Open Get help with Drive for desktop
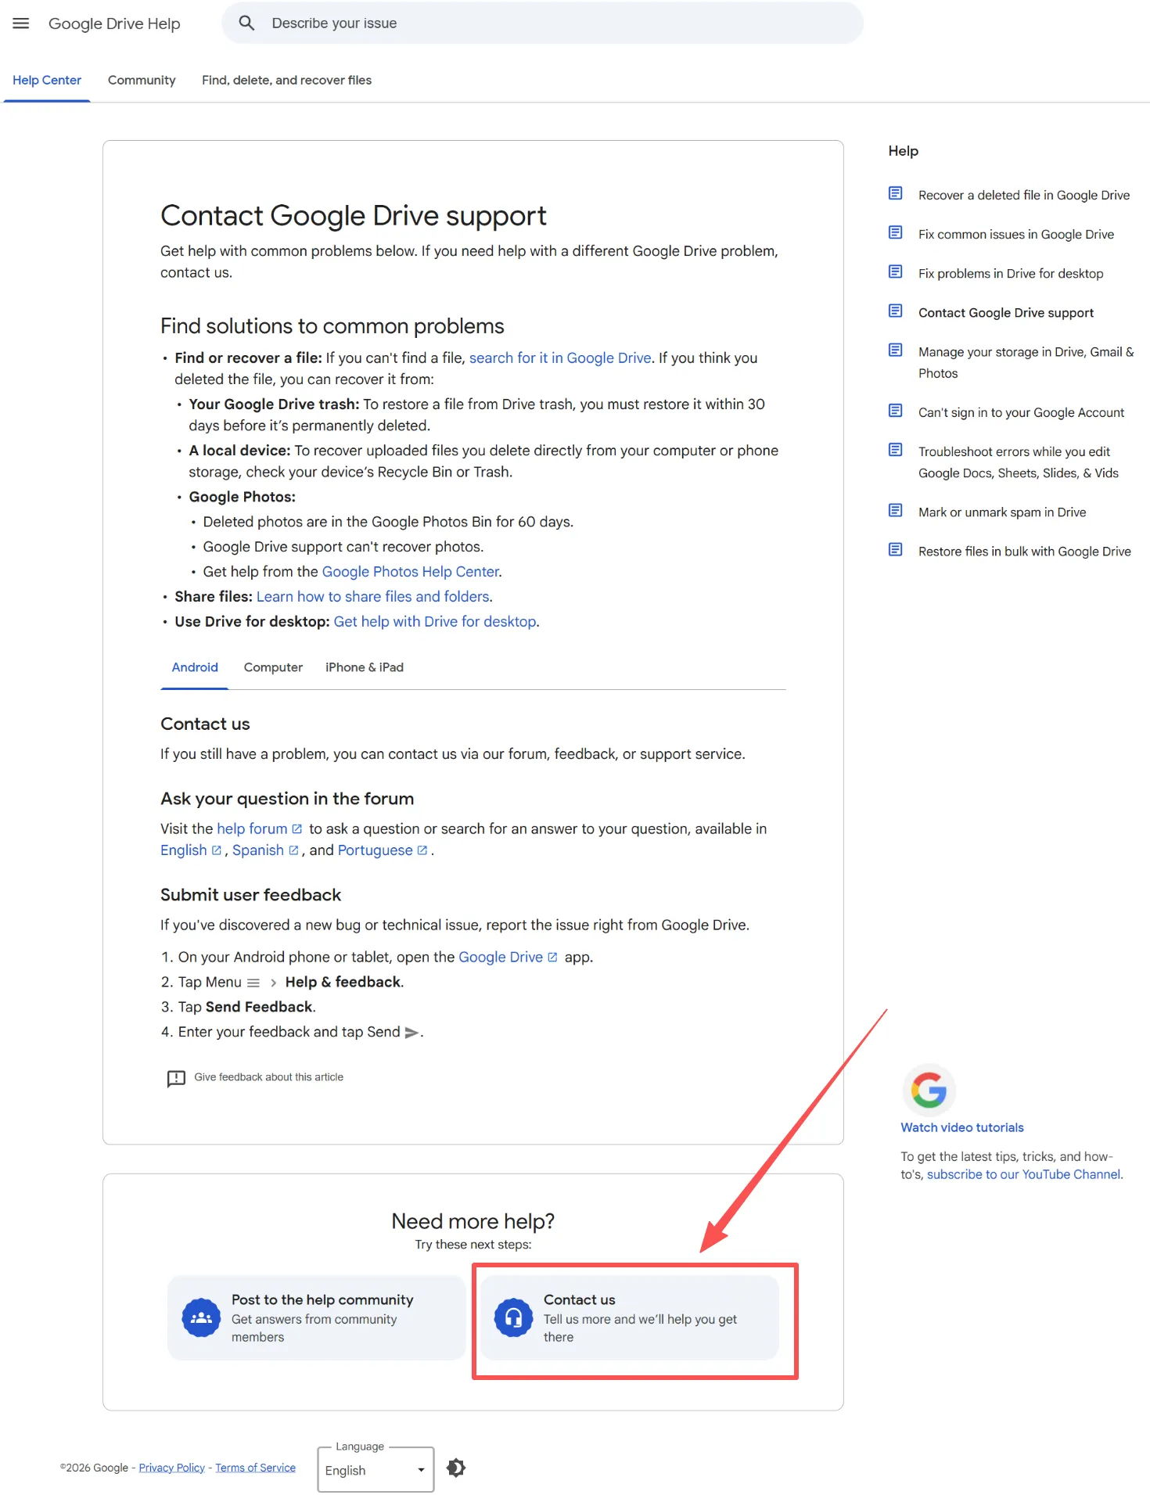The height and width of the screenshot is (1495, 1150). (435, 622)
